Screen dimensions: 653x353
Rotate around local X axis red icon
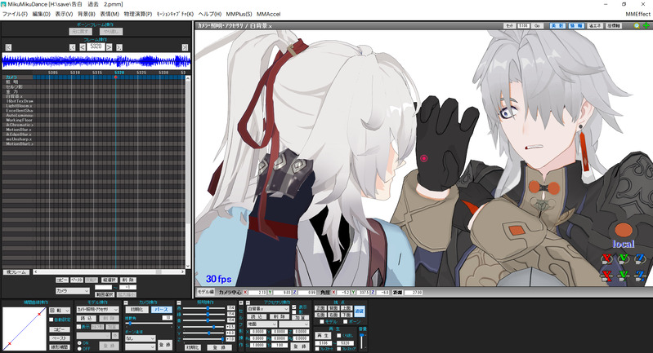[x=607, y=258]
